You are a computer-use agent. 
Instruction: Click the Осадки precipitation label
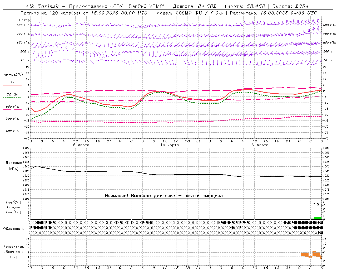pos(14,207)
